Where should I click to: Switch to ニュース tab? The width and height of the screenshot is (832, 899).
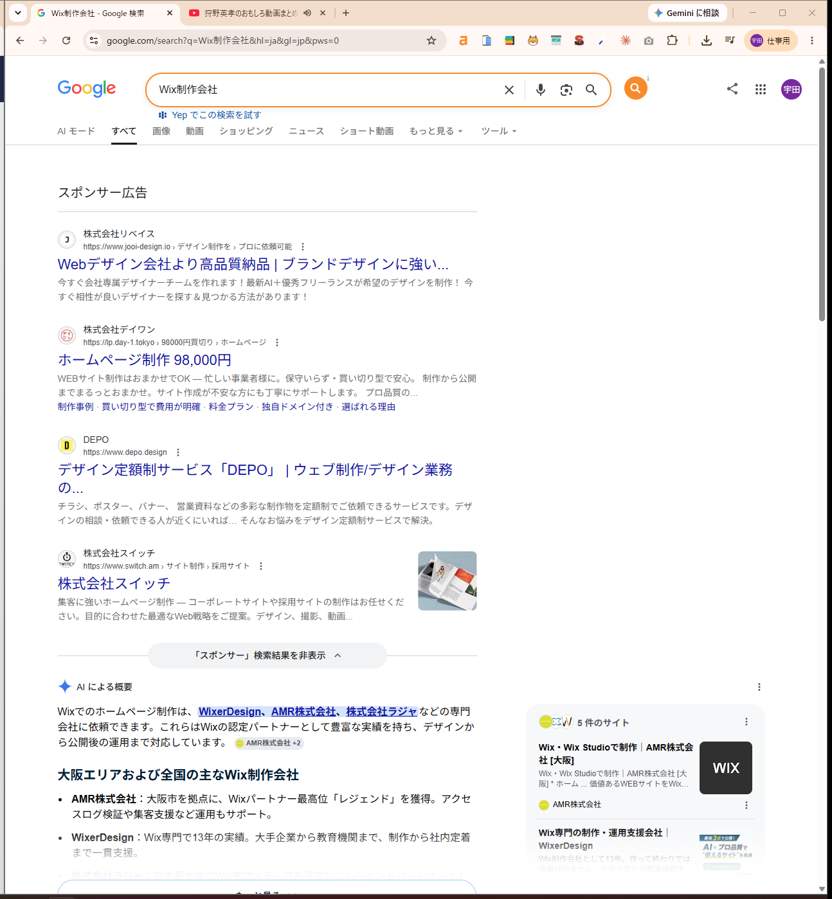point(306,131)
